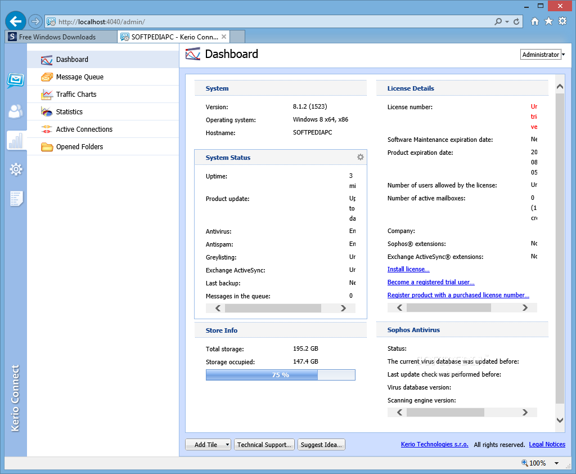Image resolution: width=576 pixels, height=474 pixels.
Task: Click the System Status tile settings gear
Action: [361, 157]
